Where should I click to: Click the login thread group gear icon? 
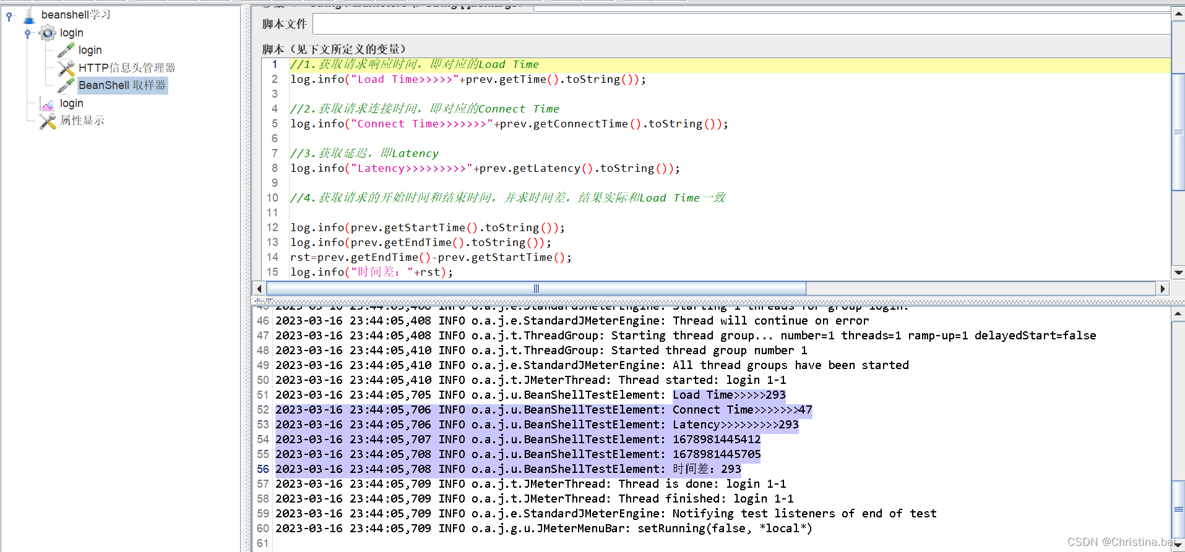[x=48, y=33]
